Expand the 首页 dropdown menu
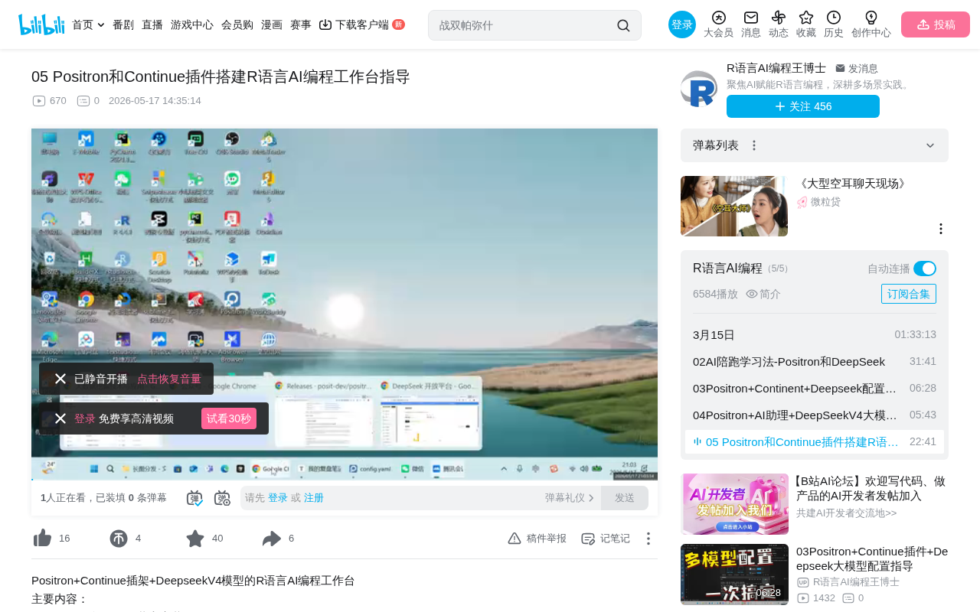 (x=88, y=24)
